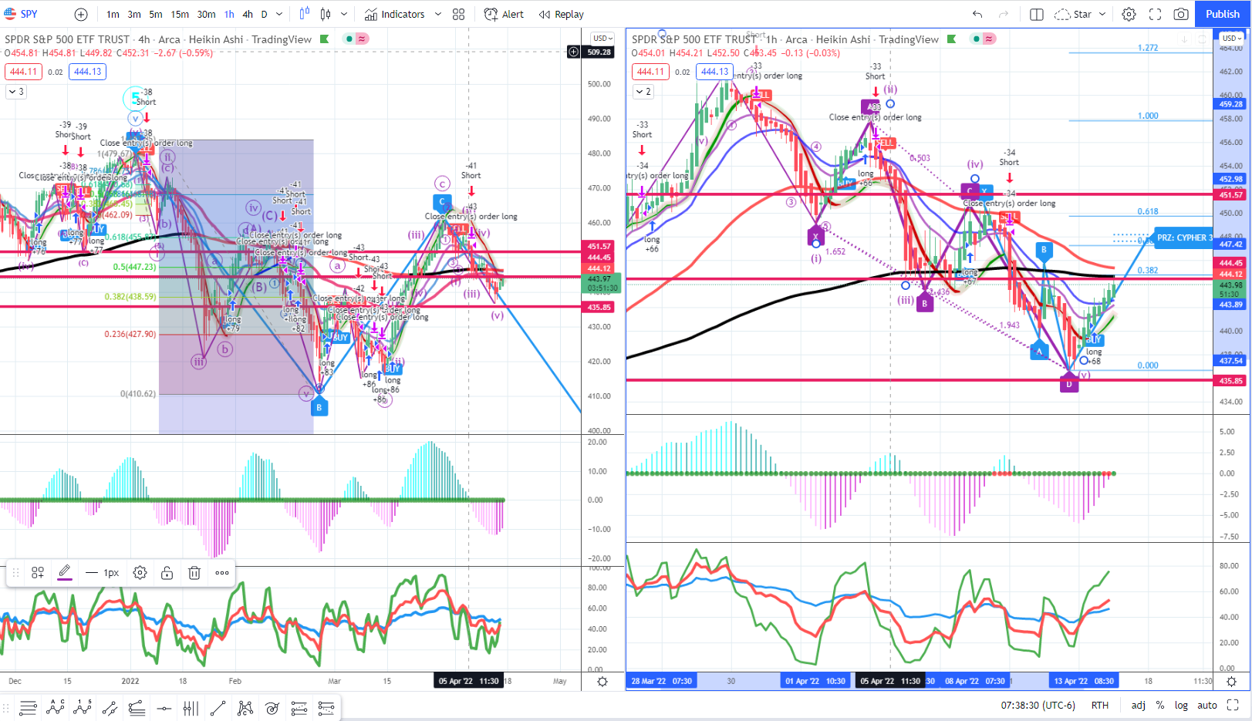1252x721 pixels.
Task: Create an Alert
Action: pyautogui.click(x=504, y=14)
